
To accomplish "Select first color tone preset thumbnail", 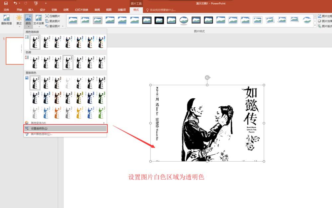I will 35,63.
